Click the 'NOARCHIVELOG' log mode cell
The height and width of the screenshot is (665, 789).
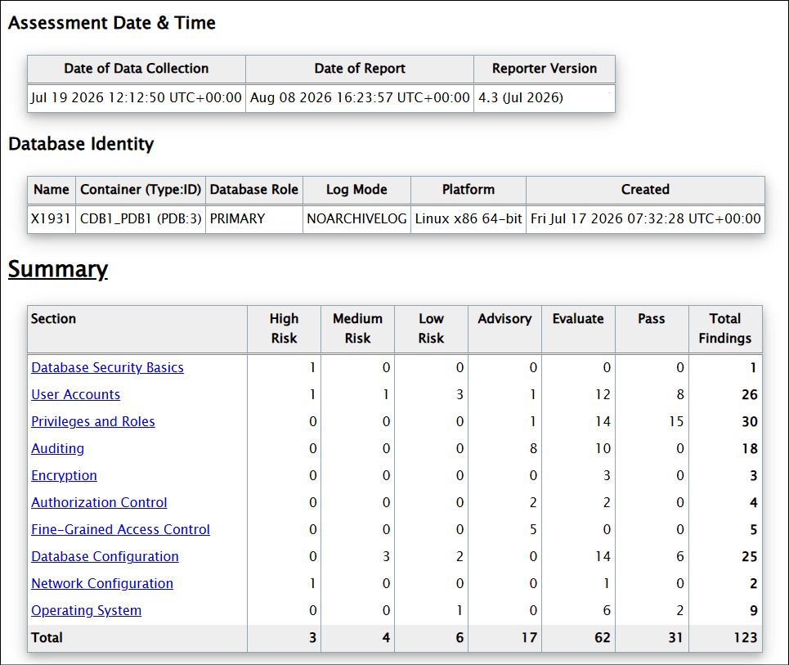point(356,219)
